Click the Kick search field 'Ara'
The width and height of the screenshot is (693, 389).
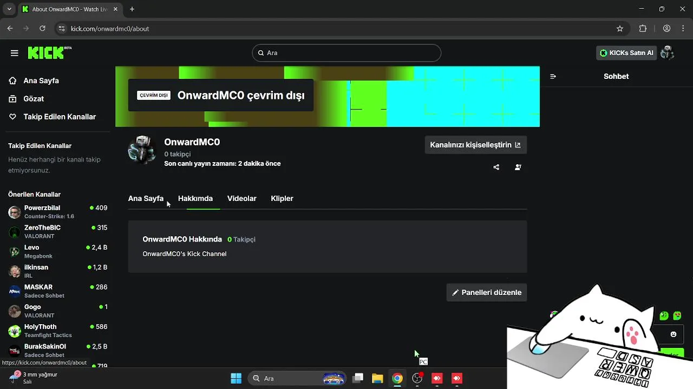click(x=346, y=53)
